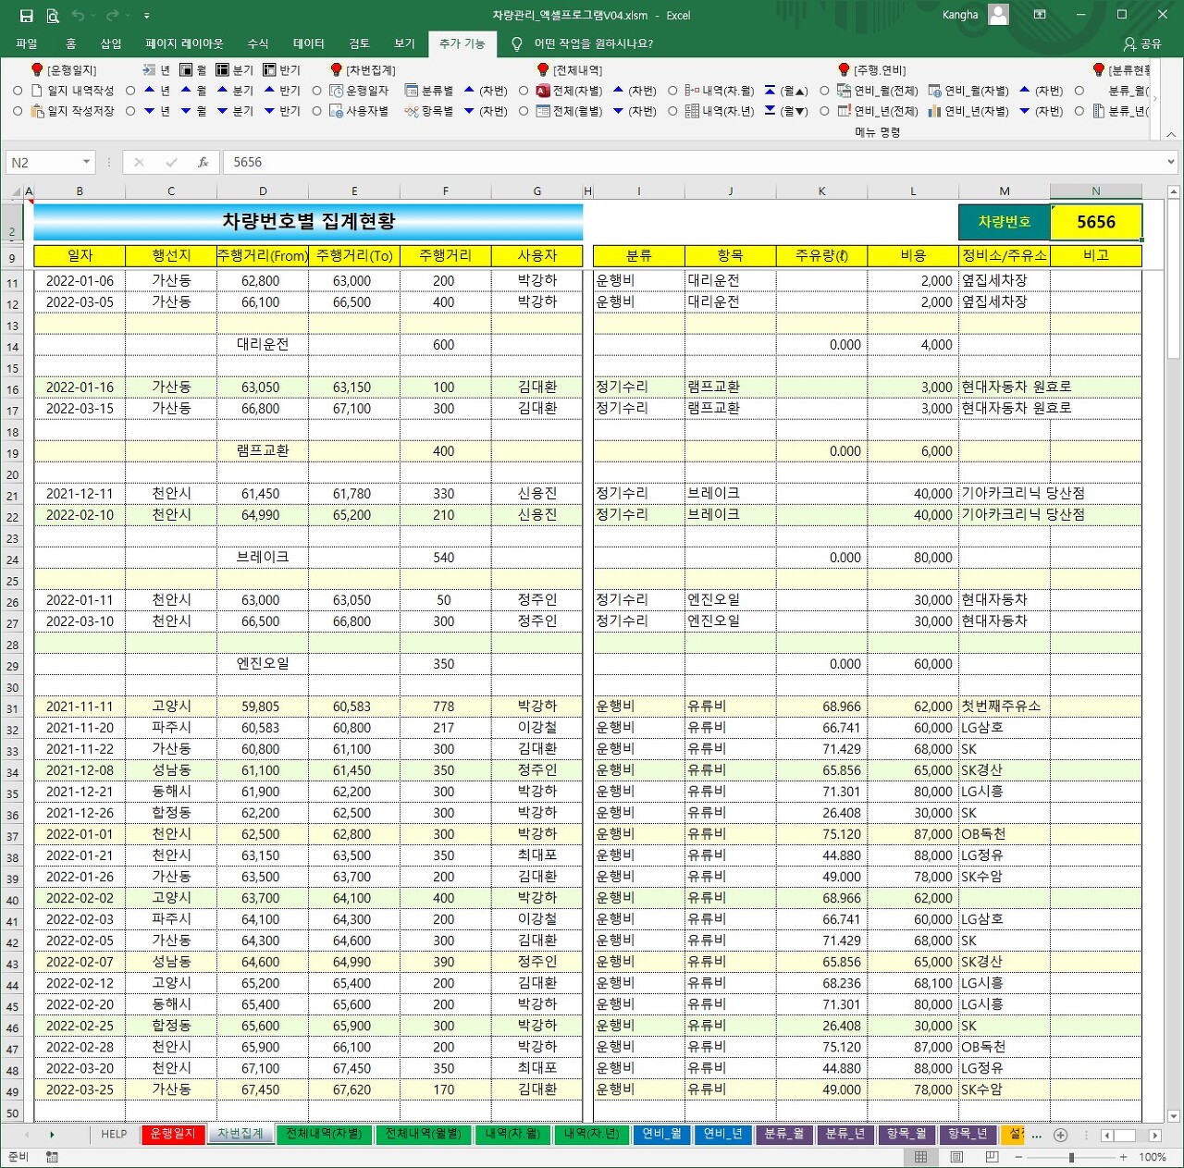Click the blue down arrow beside 반기
The height and width of the screenshot is (1168, 1184).
click(x=269, y=111)
